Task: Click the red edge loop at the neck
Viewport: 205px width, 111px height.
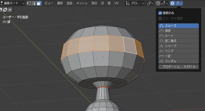Action: coord(103,87)
